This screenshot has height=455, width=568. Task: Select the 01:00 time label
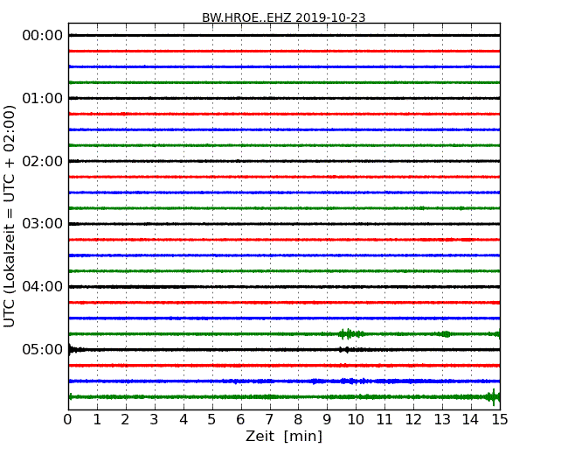click(x=43, y=98)
